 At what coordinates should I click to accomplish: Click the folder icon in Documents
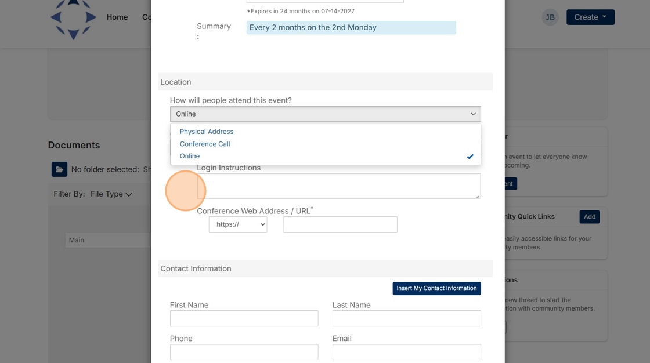coord(59,169)
